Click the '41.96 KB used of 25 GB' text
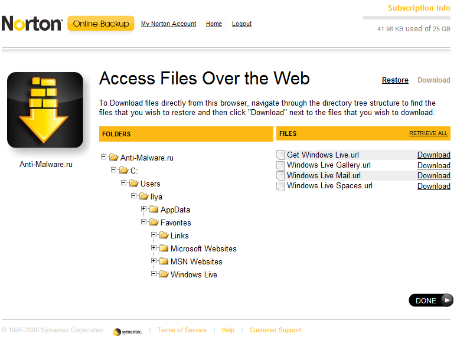 pyautogui.click(x=414, y=29)
